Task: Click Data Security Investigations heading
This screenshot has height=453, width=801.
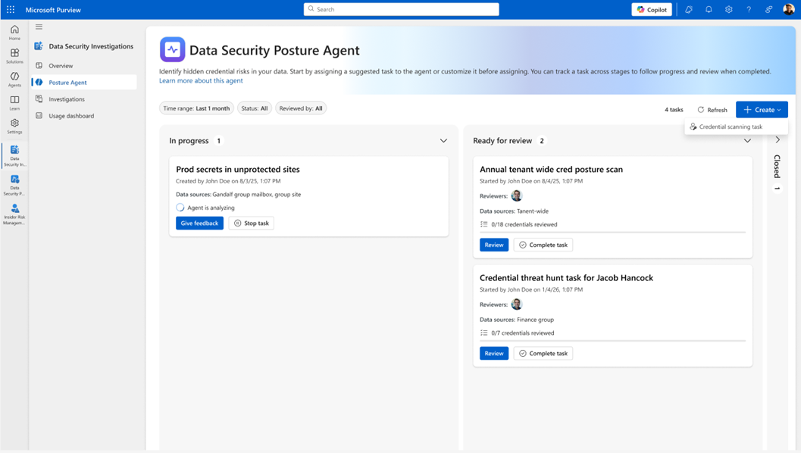Action: pos(91,46)
